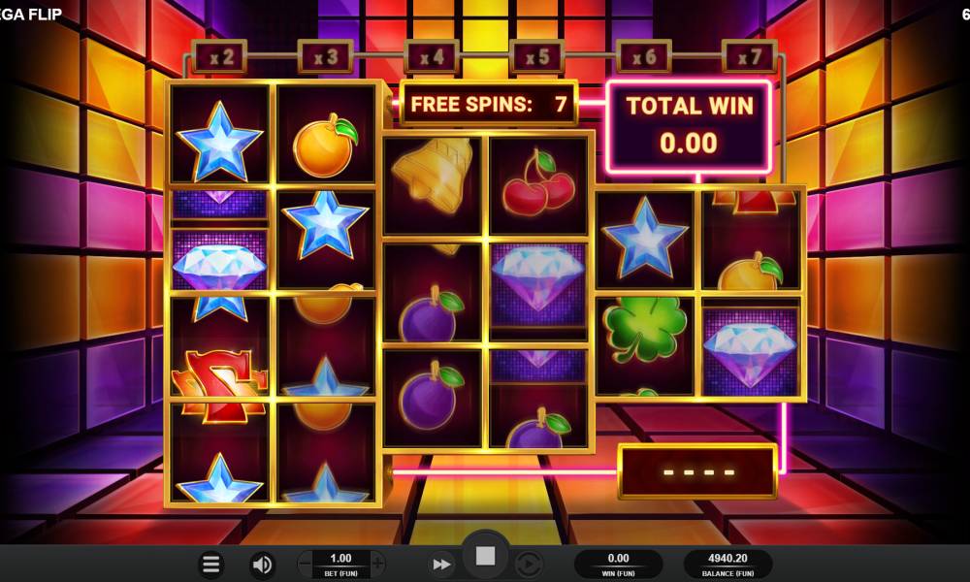Screen dimensions: 970x582
Task: Stop the spinning reels
Action: tap(485, 557)
